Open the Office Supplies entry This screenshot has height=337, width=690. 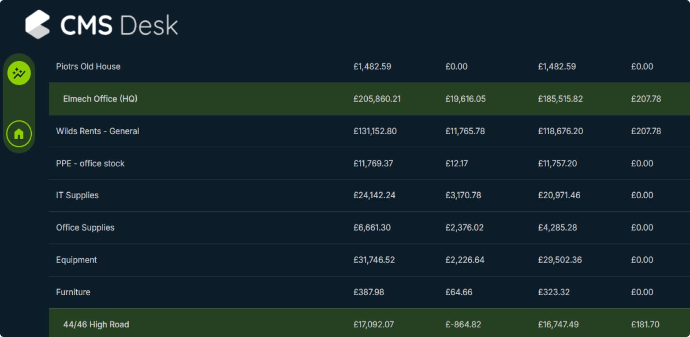tap(85, 228)
